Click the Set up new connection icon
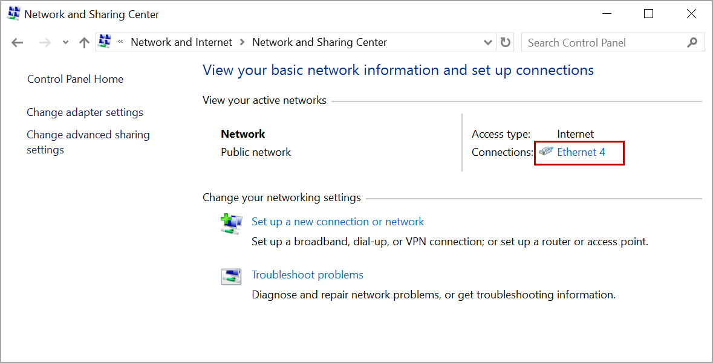Screen dimensions: 713x363 pos(230,223)
